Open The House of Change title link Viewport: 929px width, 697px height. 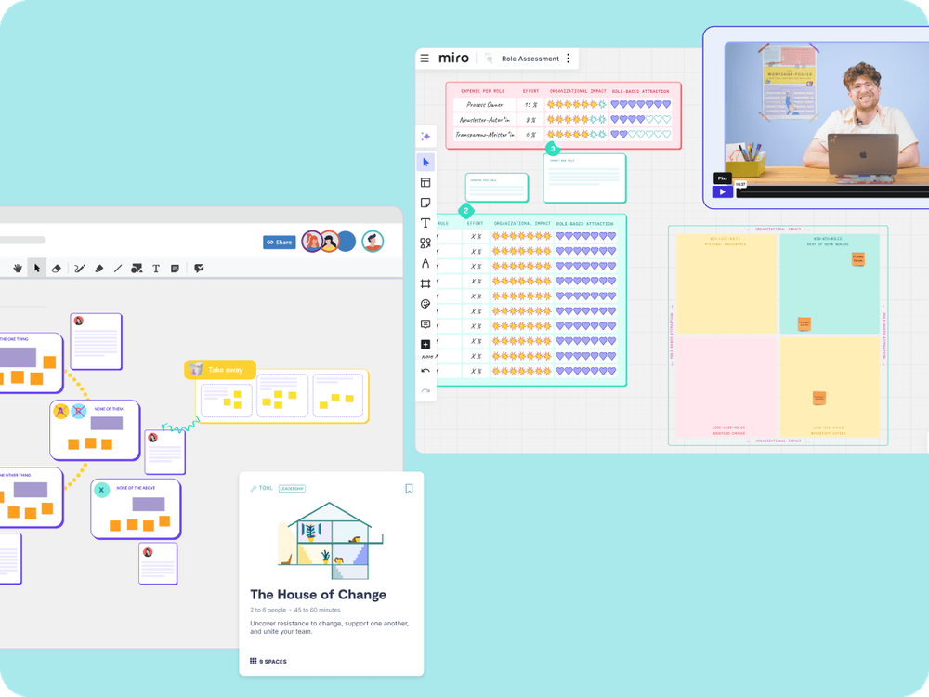point(318,595)
